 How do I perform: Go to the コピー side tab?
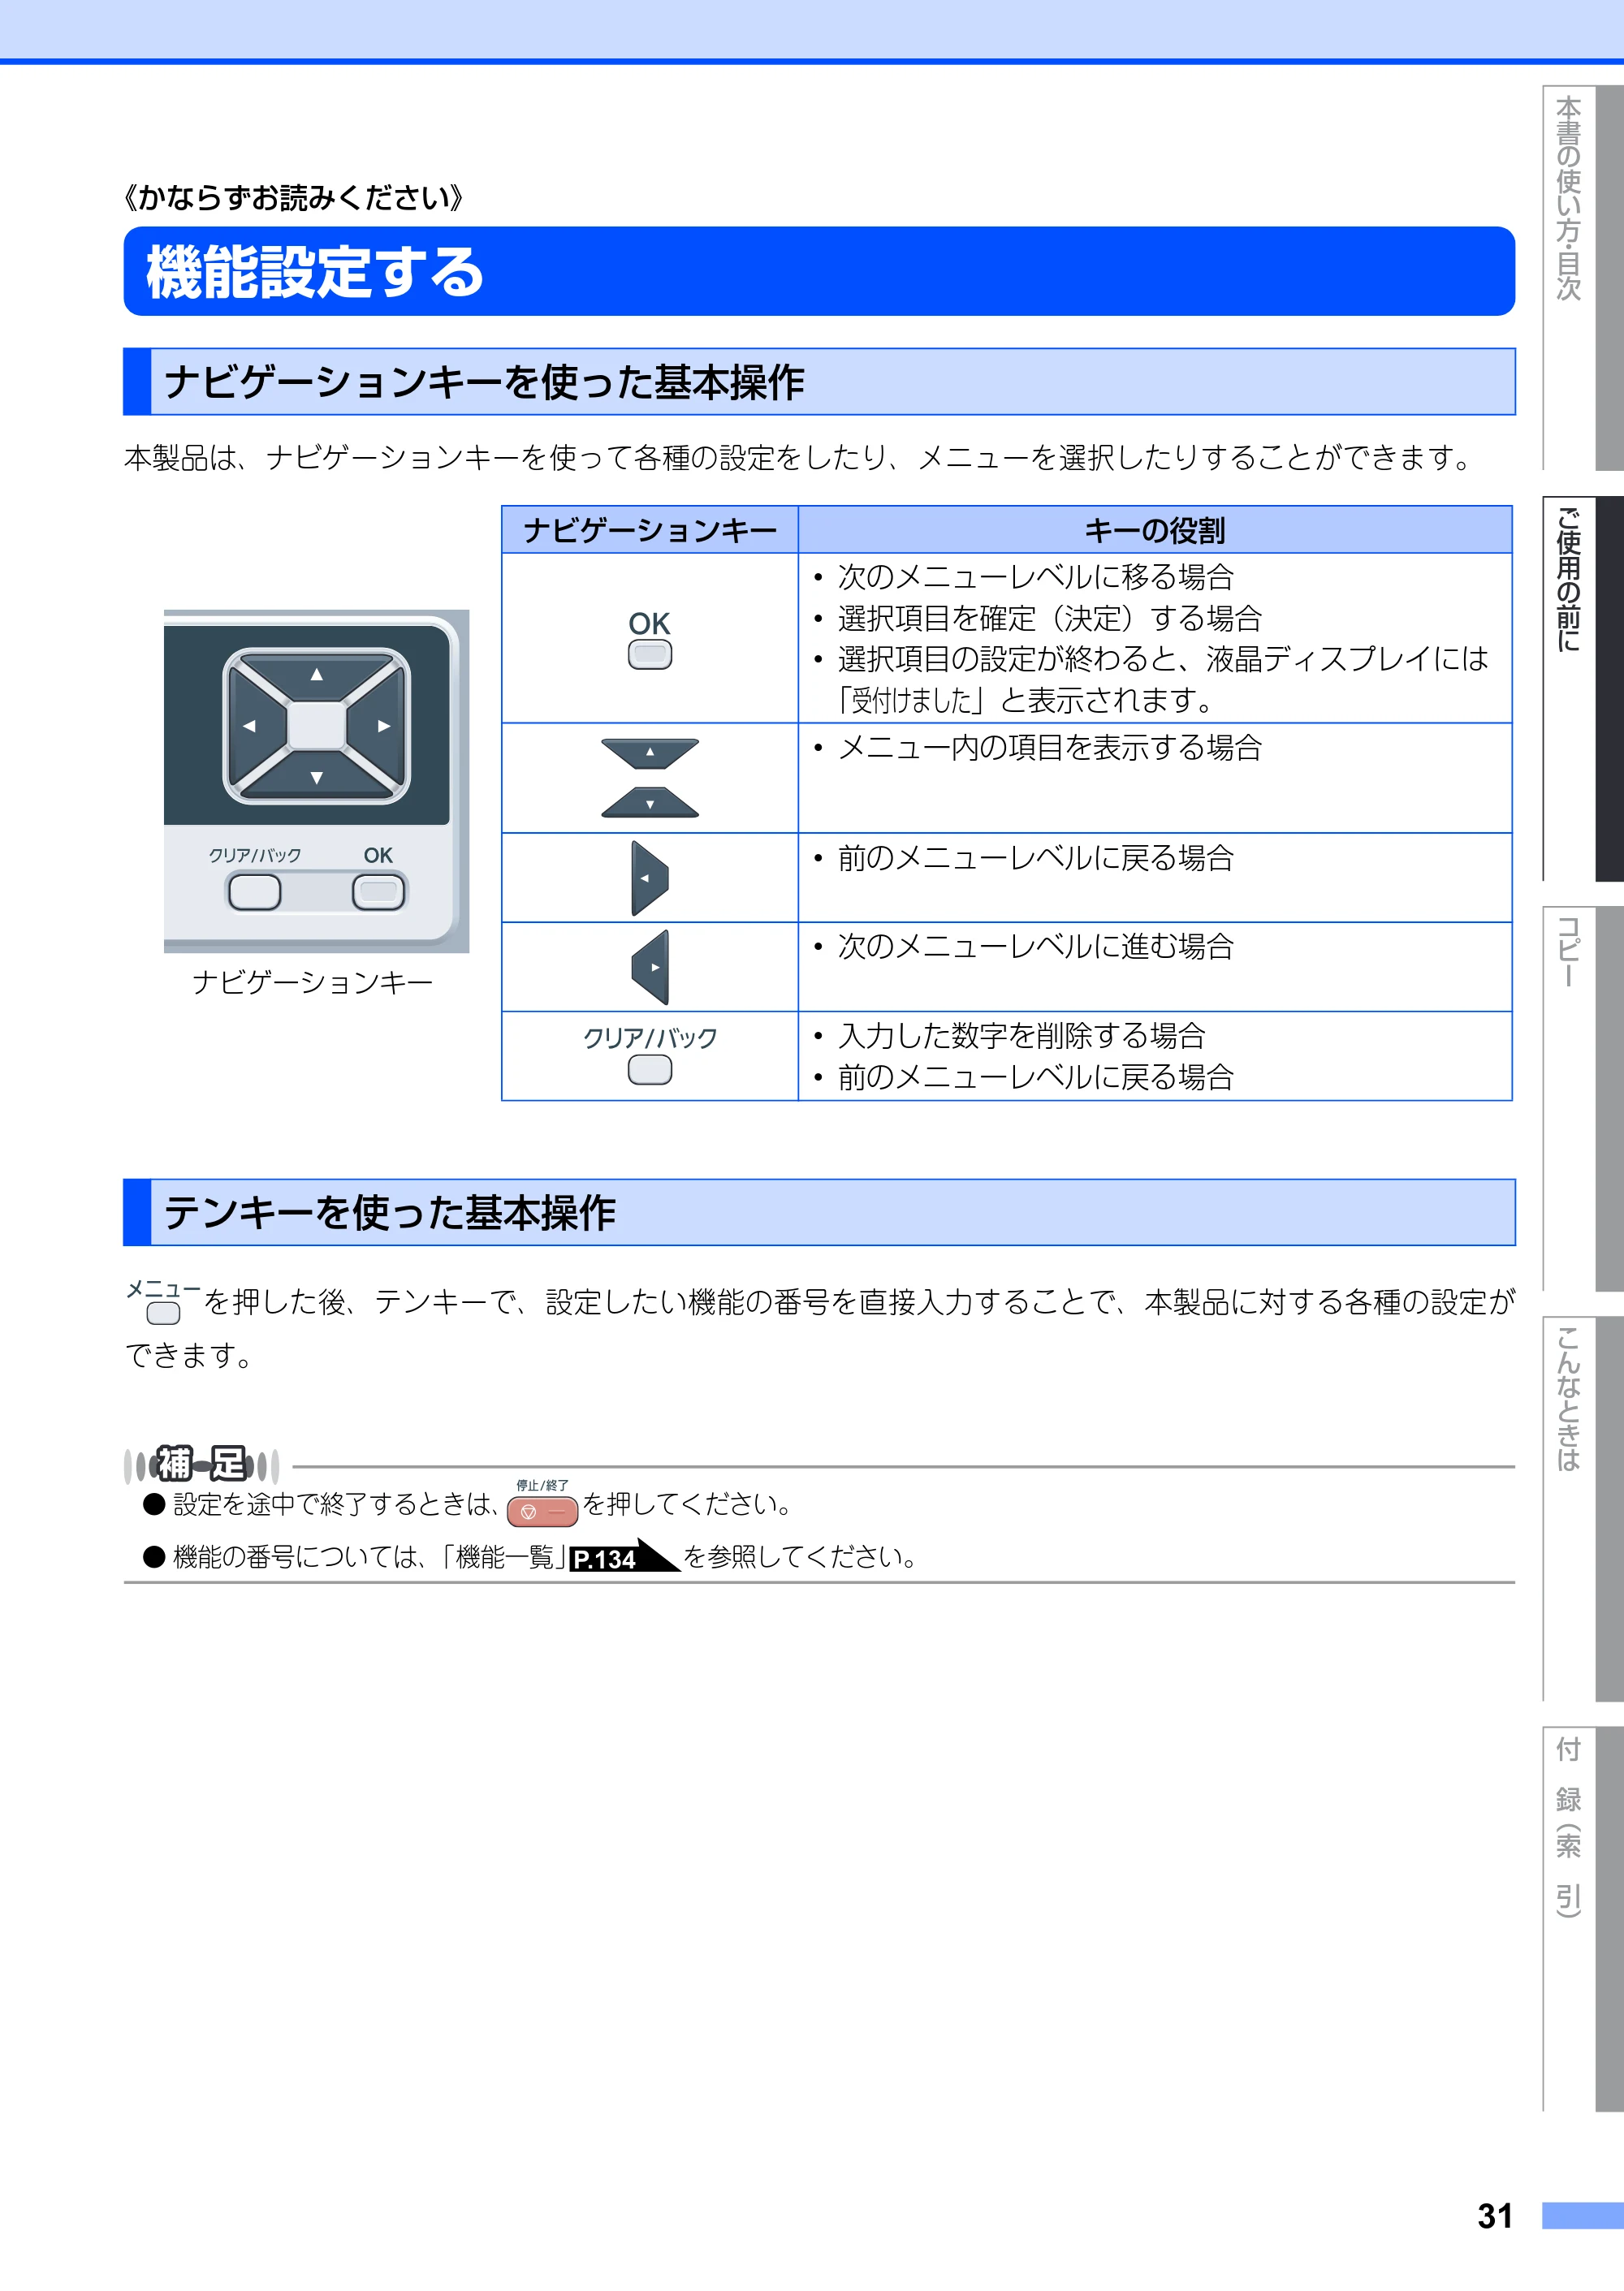click(x=1583, y=1098)
